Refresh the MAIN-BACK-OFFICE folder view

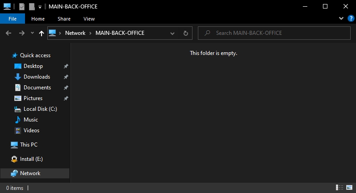(x=186, y=33)
